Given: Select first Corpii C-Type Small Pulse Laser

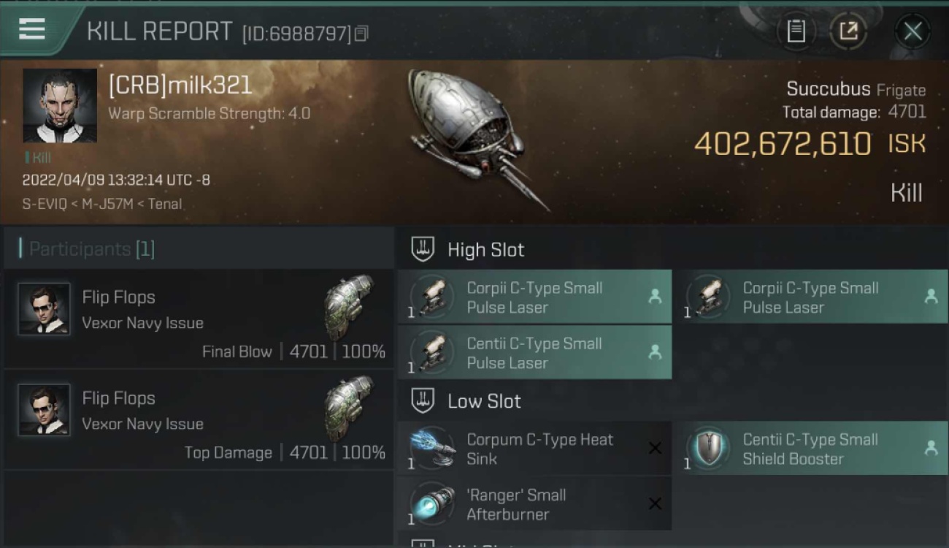Looking at the screenshot, I should coord(534,297).
